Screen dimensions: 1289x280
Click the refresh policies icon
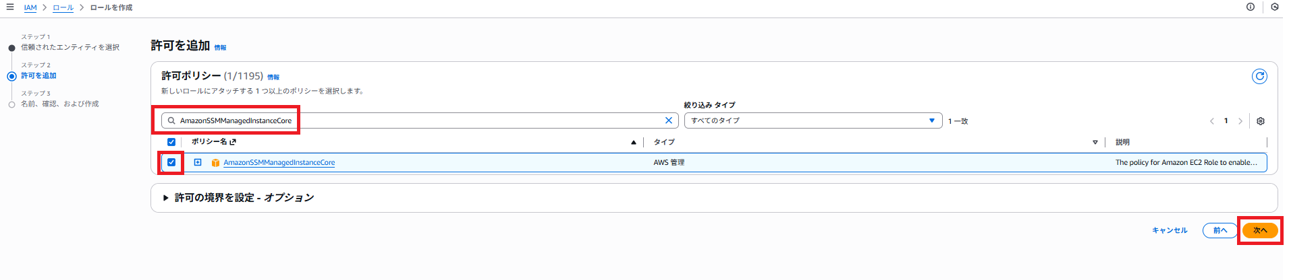(x=1259, y=77)
